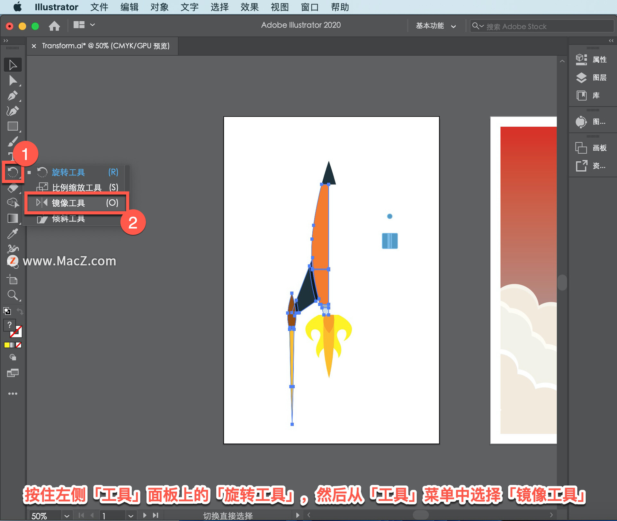
Task: Reset to default fill and stroke
Action: tap(7, 311)
